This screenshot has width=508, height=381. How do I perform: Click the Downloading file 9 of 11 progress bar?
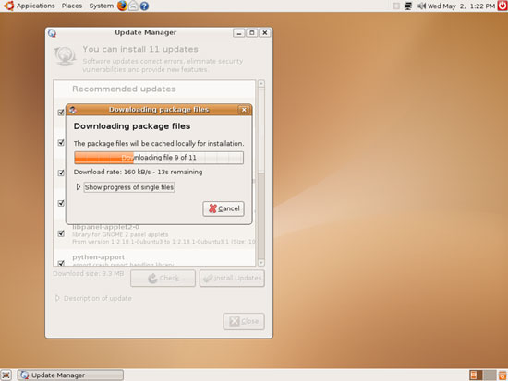[159, 158]
